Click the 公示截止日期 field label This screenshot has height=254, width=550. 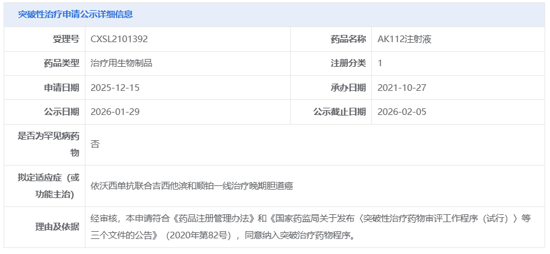click(339, 112)
